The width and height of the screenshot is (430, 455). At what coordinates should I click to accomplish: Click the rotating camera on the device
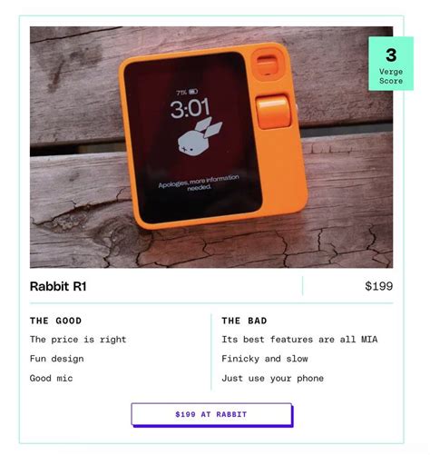point(267,64)
